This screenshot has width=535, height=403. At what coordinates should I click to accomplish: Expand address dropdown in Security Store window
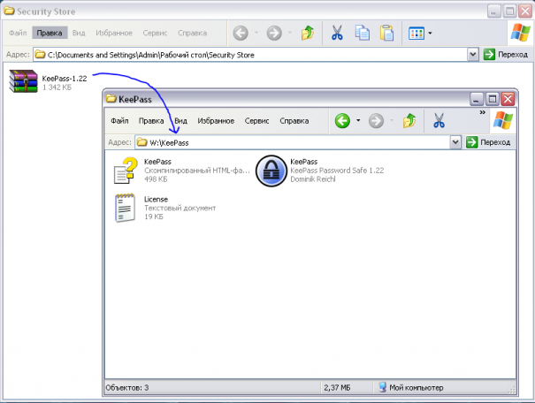coord(472,55)
